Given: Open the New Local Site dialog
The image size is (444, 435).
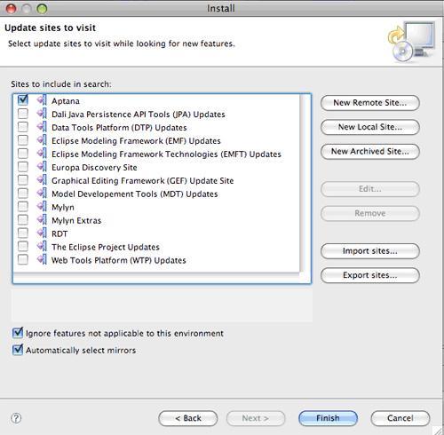Looking at the screenshot, I should click(370, 127).
